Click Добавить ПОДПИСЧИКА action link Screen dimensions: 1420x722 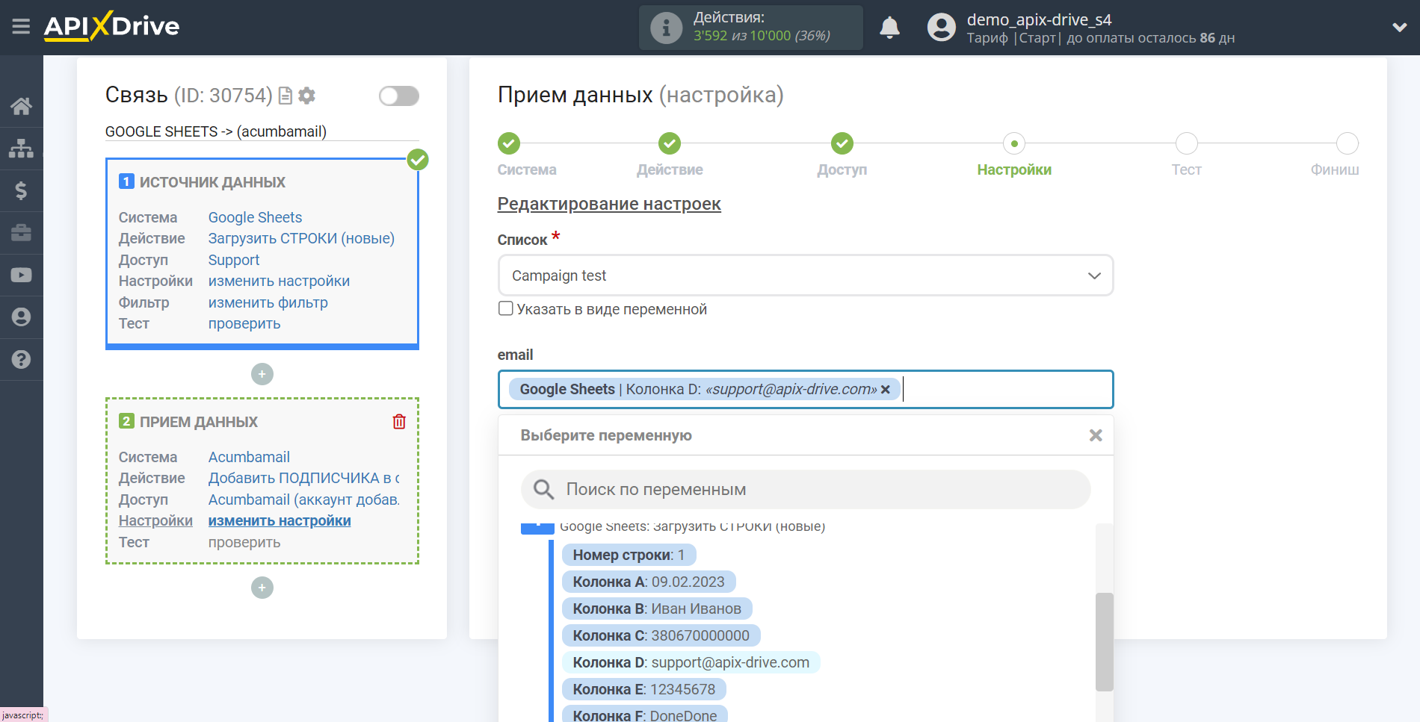coord(303,478)
